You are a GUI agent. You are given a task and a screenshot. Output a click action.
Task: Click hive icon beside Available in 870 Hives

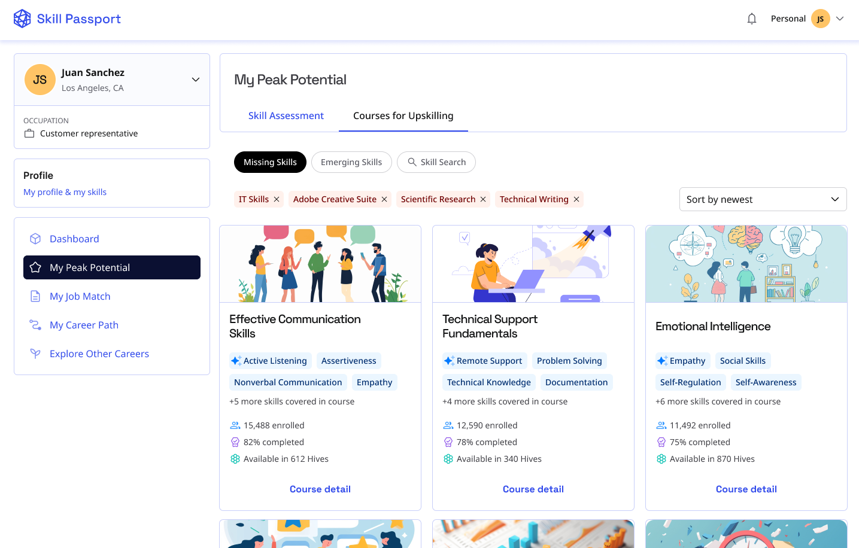[661, 459]
